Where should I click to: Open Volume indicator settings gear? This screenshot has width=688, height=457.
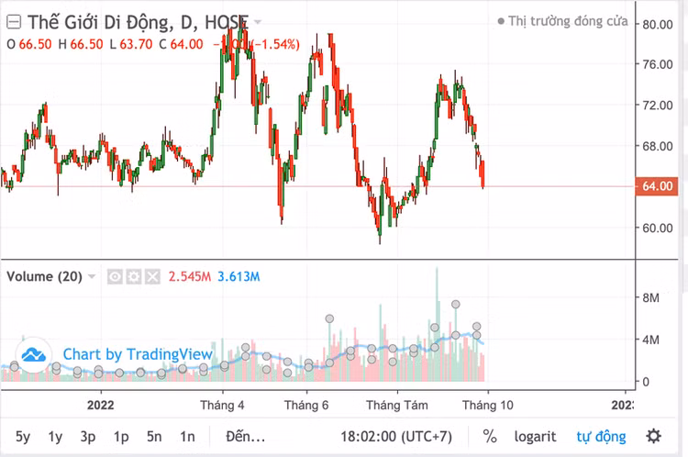point(134,276)
